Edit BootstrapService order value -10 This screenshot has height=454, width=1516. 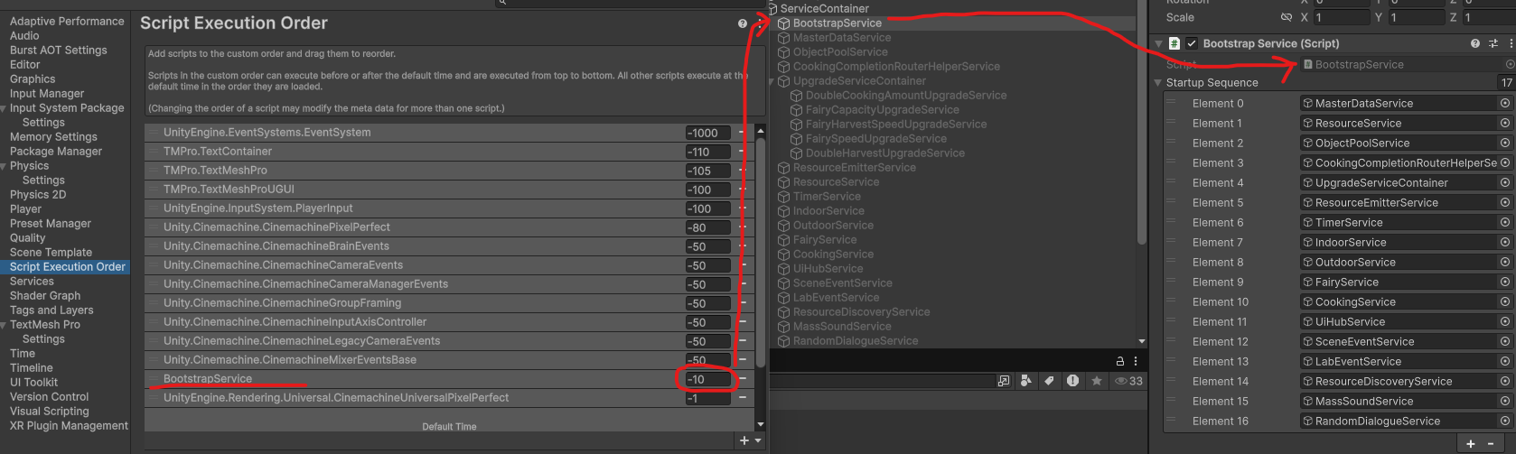[707, 379]
